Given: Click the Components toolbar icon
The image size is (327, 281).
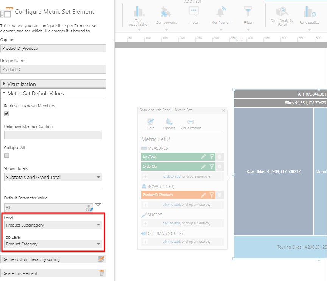Looking at the screenshot, I should 166,12.
